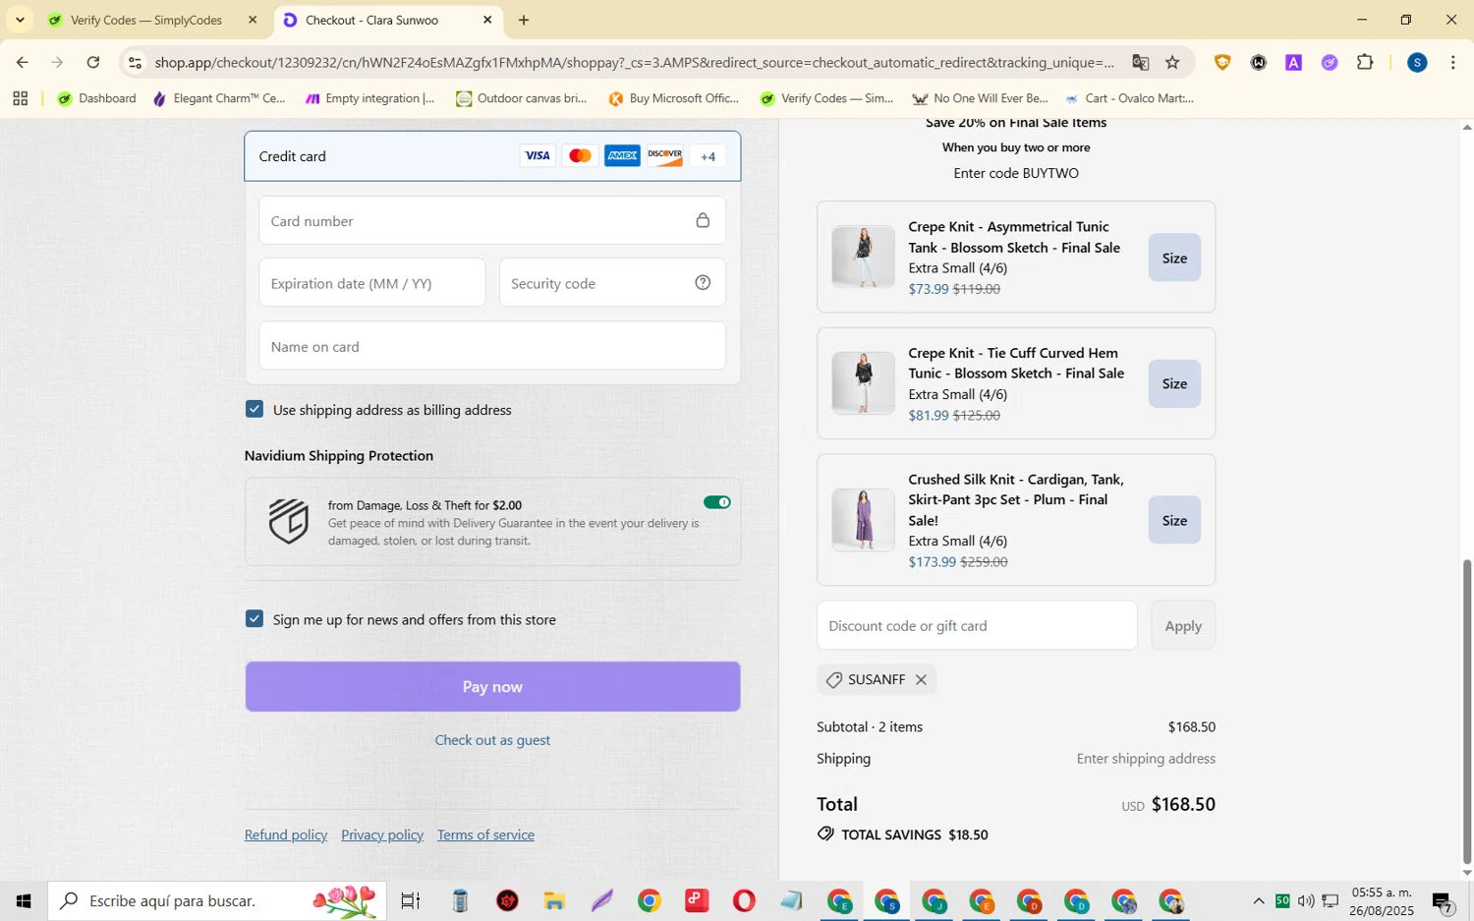Click Check out as guest link

tap(492, 740)
